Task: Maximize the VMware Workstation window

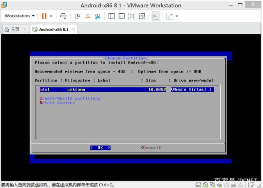Action: 240,5
